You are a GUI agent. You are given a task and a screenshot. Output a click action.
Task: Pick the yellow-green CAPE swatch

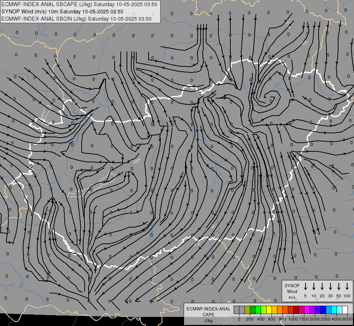[264, 310]
